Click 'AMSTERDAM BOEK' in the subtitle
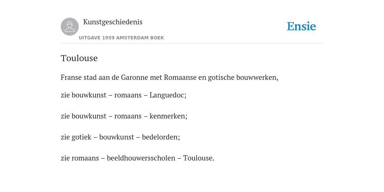The width and height of the screenshot is (384, 192). click(x=140, y=38)
